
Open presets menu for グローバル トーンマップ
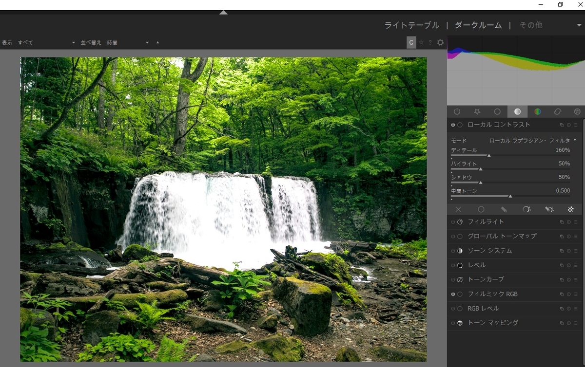(x=575, y=237)
